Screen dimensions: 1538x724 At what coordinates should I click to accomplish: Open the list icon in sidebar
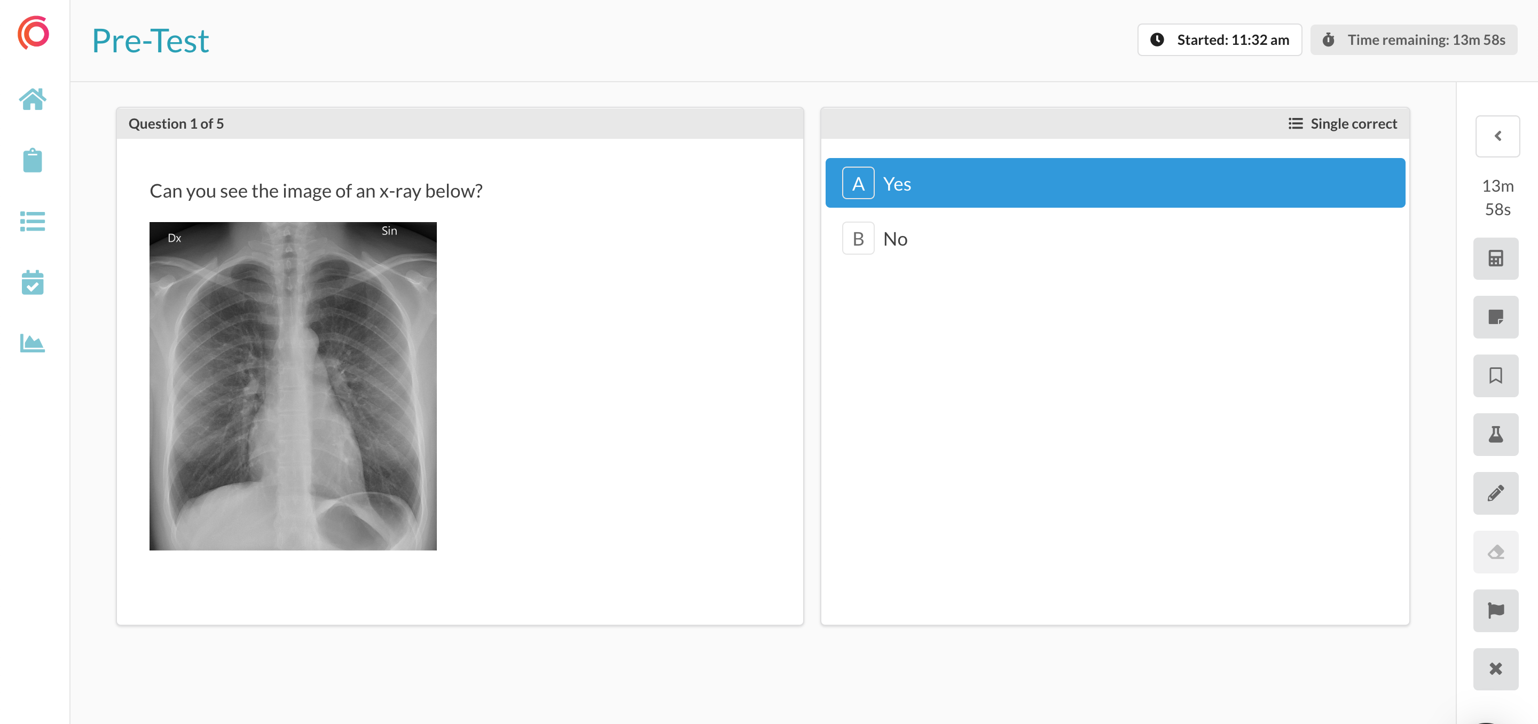32,222
